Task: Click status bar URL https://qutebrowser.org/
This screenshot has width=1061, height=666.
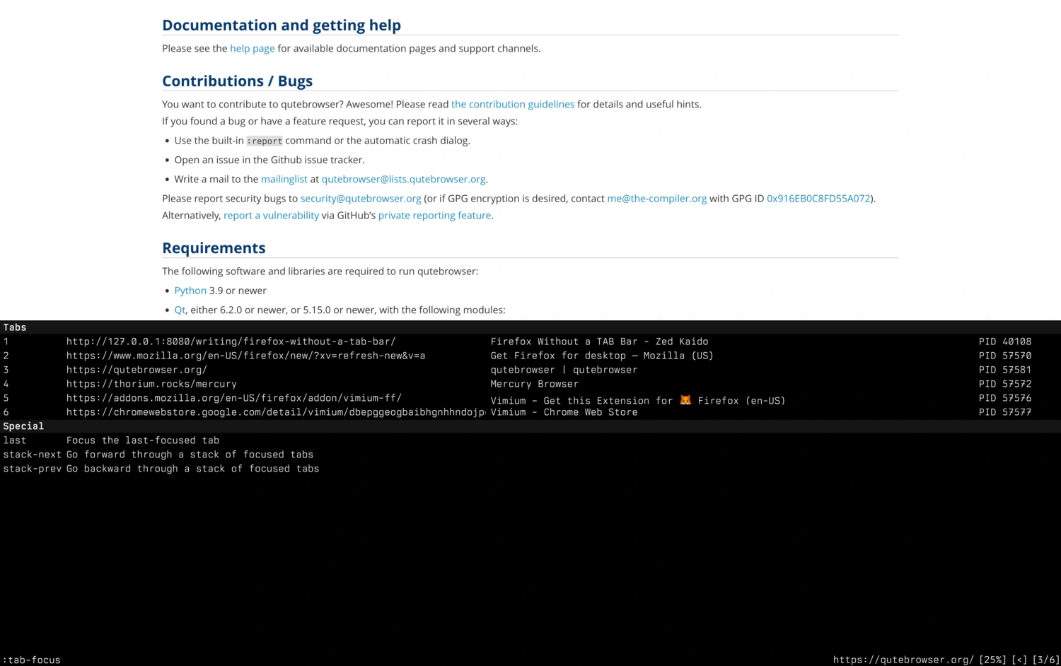Action: point(903,660)
